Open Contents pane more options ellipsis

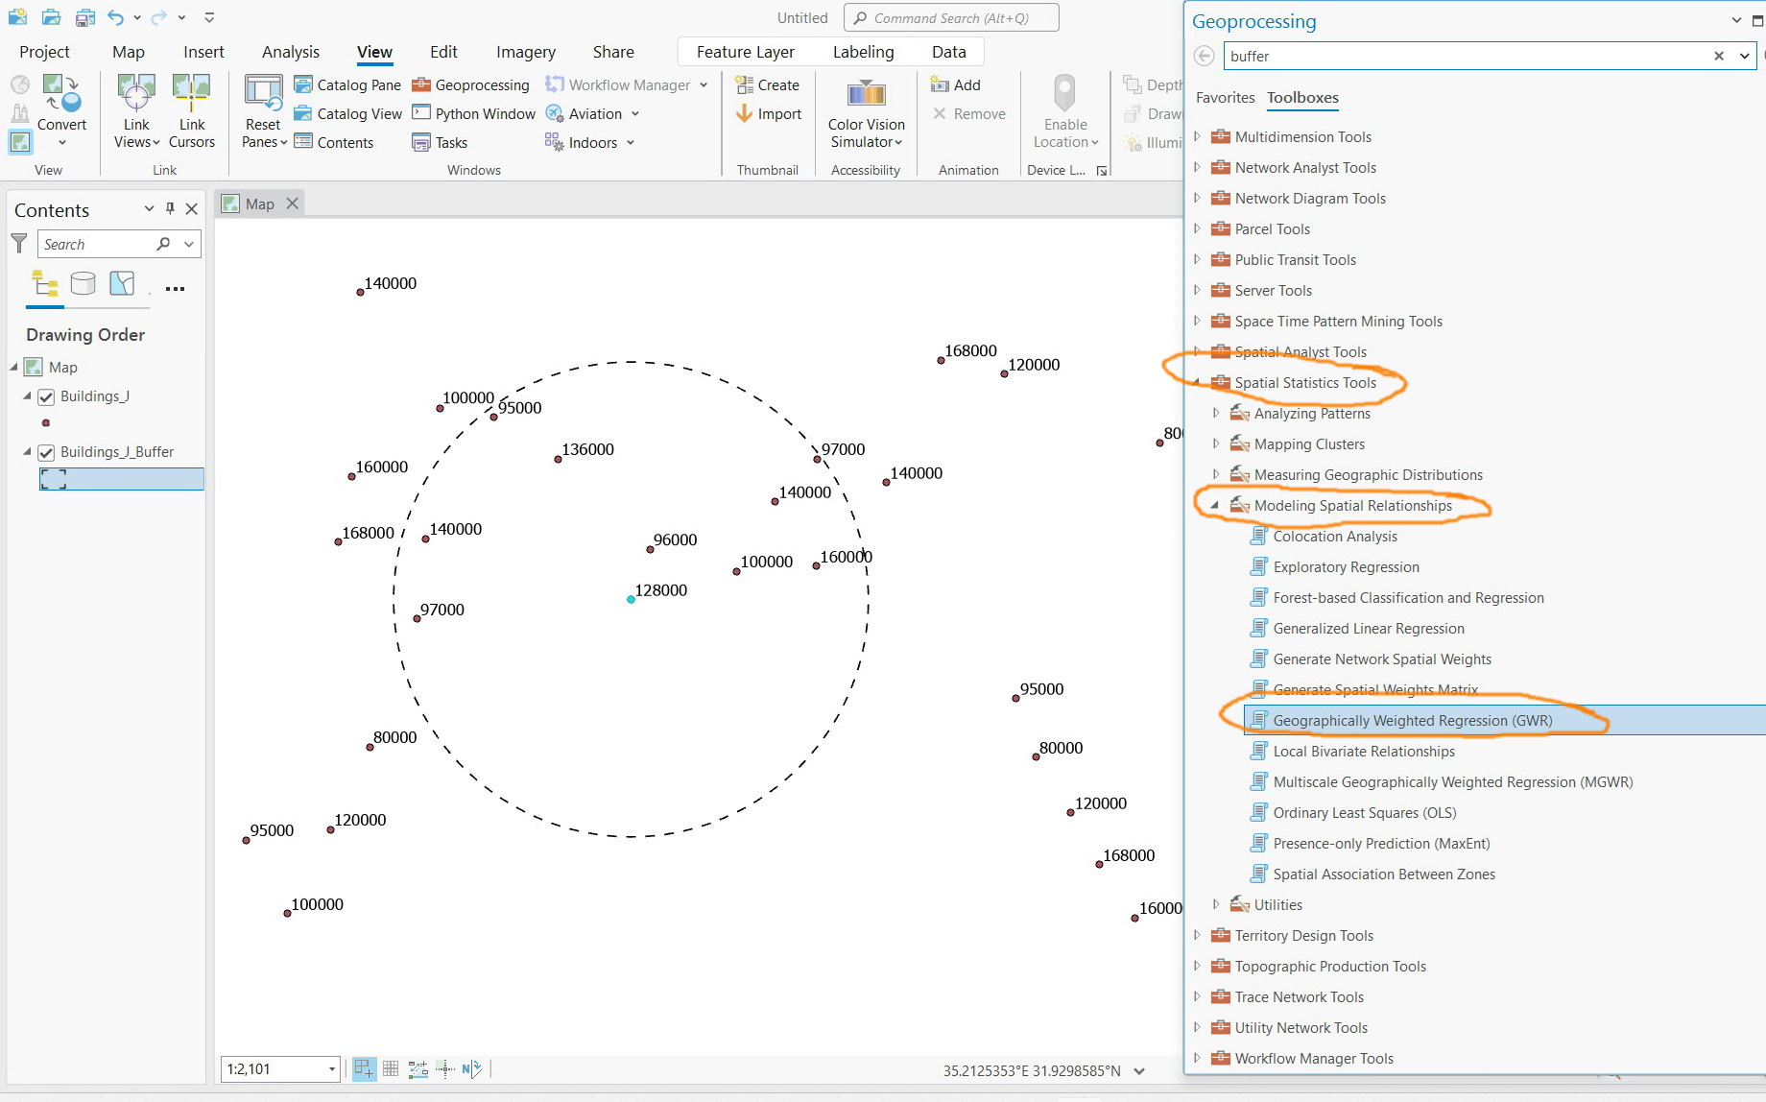[x=175, y=288]
